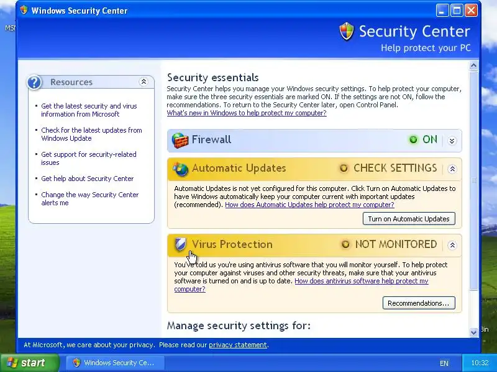497x372 pixels.
Task: Click the yellow NOT MONITORED status light
Action: pos(345,244)
